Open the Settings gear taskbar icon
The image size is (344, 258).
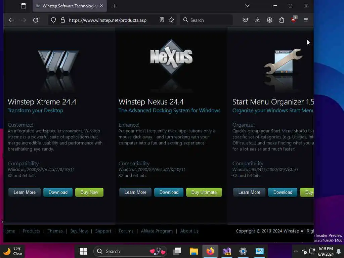(x=243, y=251)
